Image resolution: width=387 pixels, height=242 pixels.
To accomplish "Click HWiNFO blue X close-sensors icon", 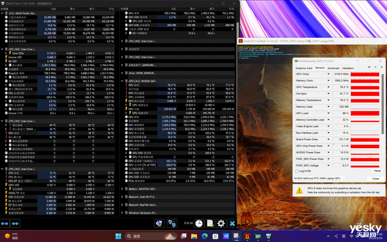I will [232, 224].
